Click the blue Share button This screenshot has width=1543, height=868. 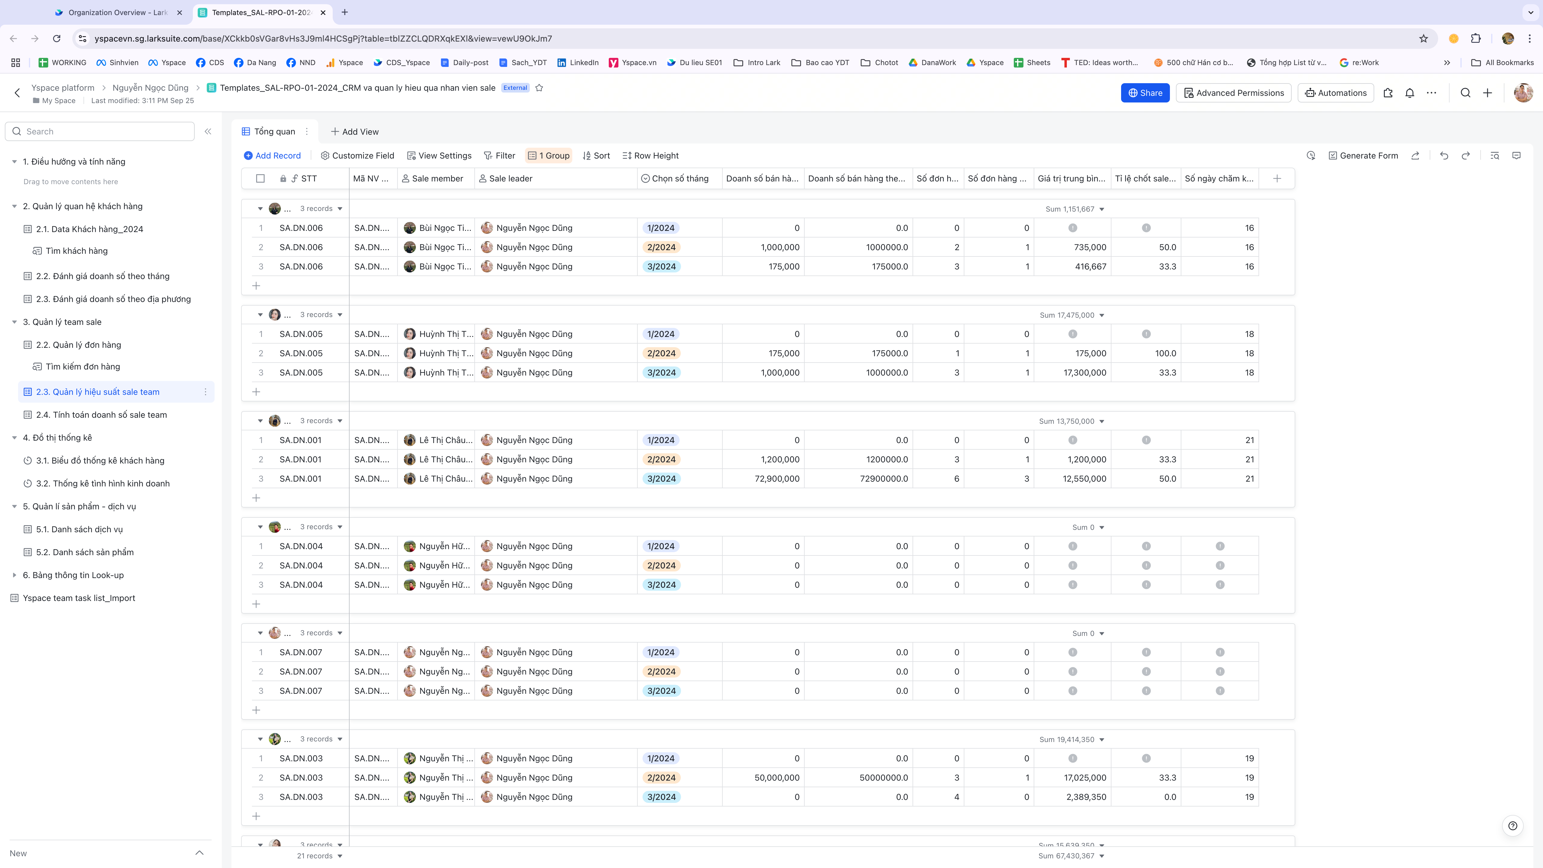point(1145,93)
